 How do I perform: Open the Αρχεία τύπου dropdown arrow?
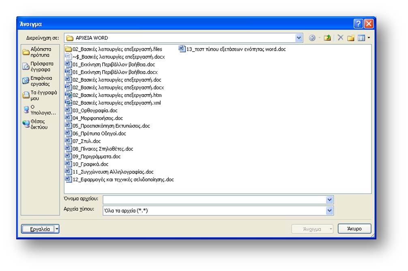point(329,210)
